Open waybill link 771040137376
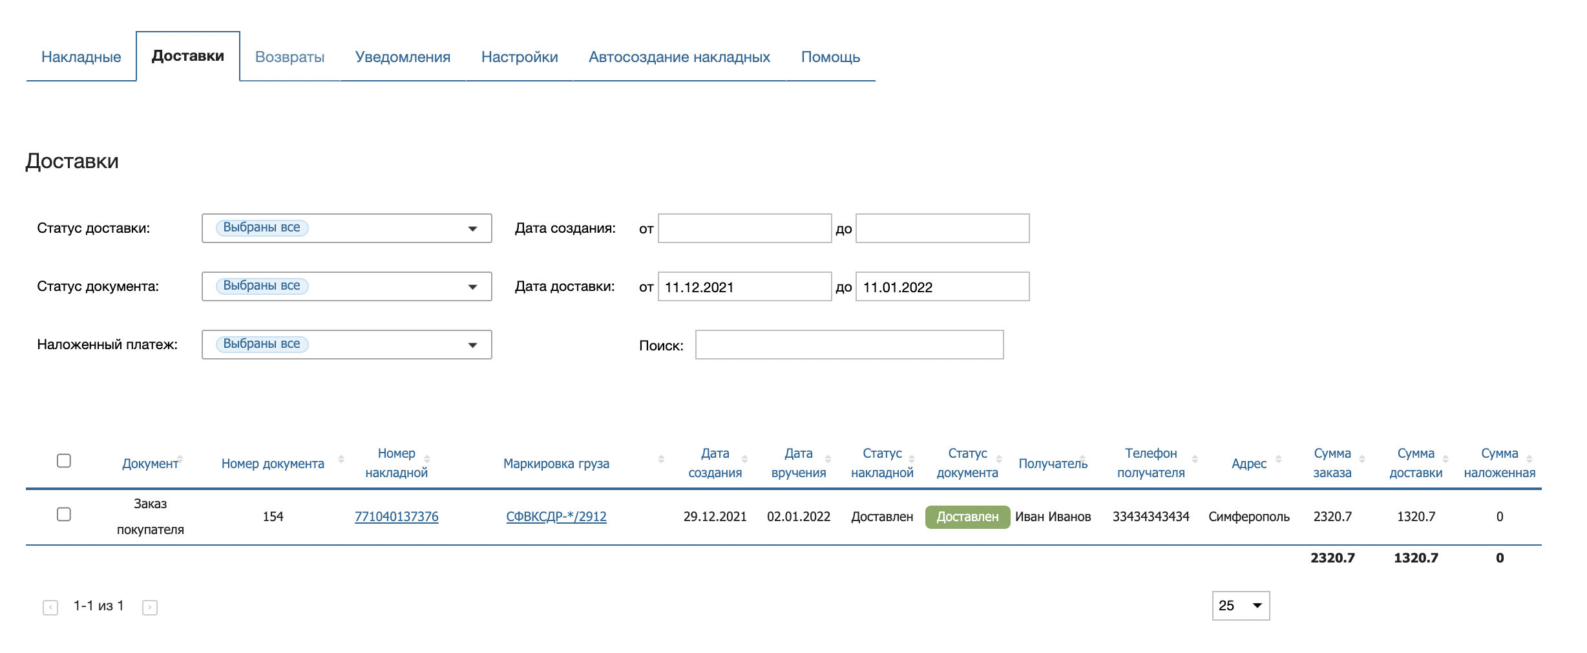Screen dimensions: 1587x653 397,517
